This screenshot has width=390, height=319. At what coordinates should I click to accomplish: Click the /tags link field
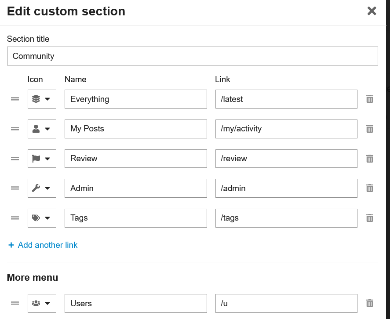tap(286, 218)
